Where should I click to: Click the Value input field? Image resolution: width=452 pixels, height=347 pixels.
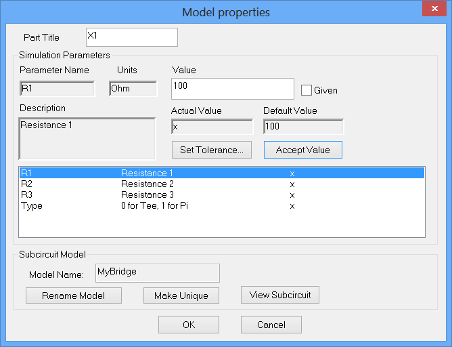click(233, 88)
